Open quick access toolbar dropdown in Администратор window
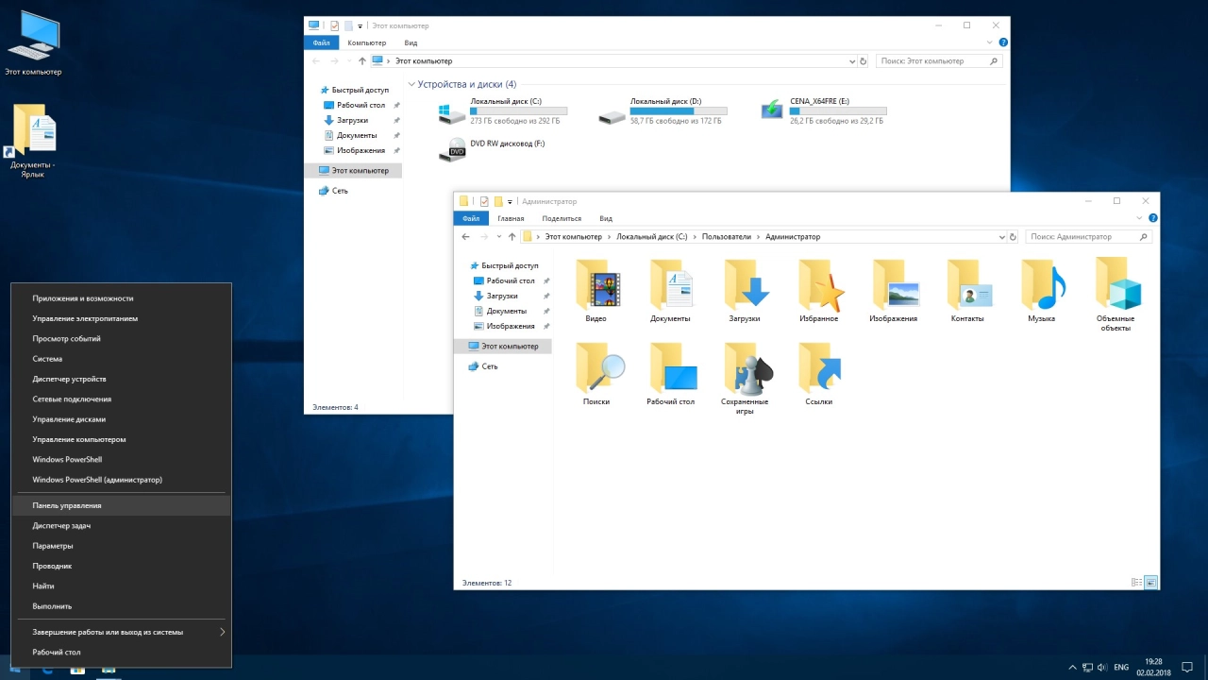Image resolution: width=1208 pixels, height=680 pixels. (x=510, y=201)
